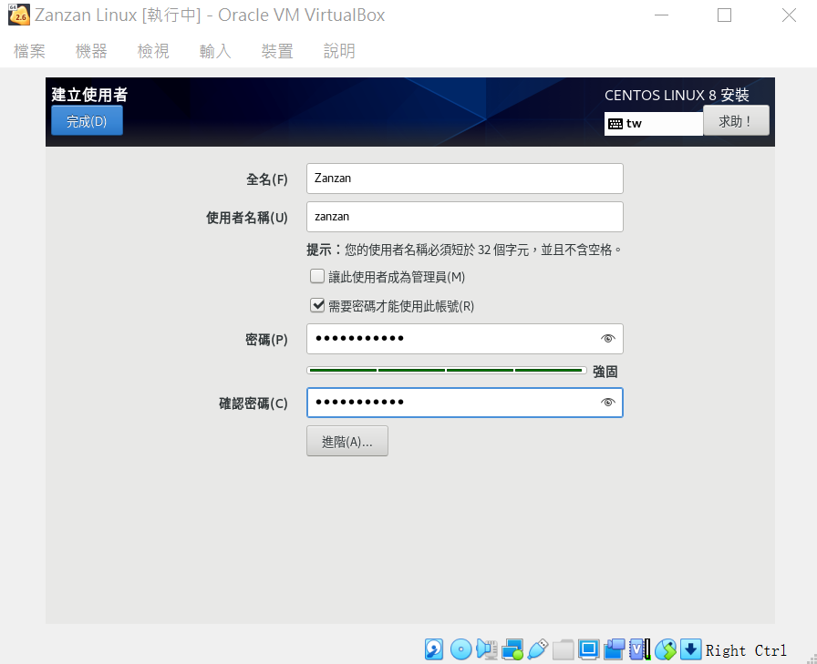Click the display settings status icon

tap(589, 649)
